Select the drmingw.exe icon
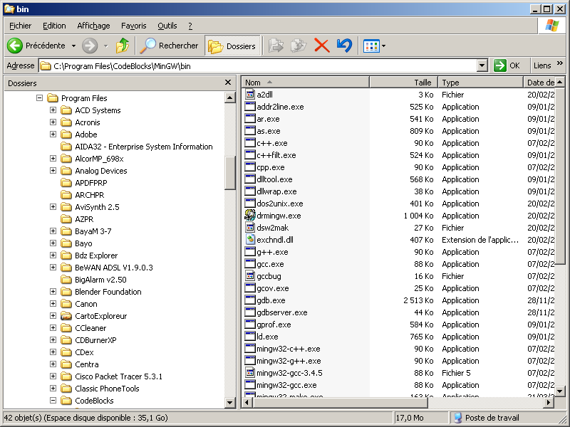Image resolution: width=570 pixels, height=427 pixels. pos(250,216)
